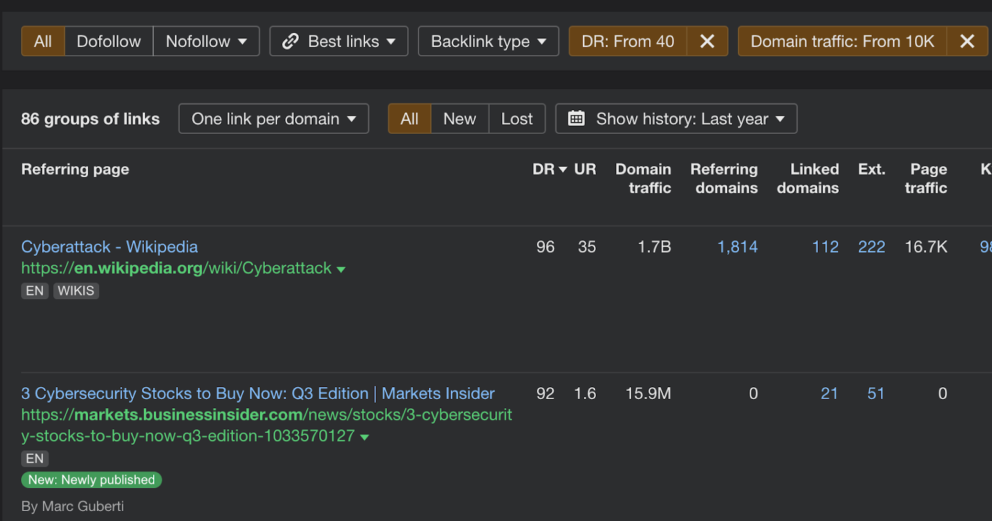The height and width of the screenshot is (521, 992).
Task: Open the en.wikipedia.org/wiki/Cyberattack URL
Action: (x=176, y=268)
